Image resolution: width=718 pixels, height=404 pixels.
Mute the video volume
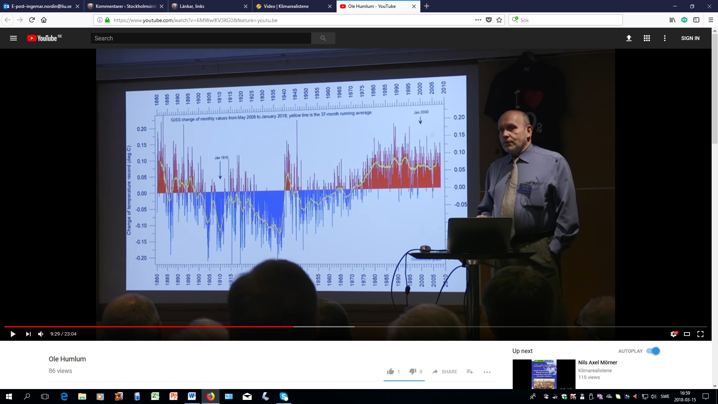tap(41, 334)
